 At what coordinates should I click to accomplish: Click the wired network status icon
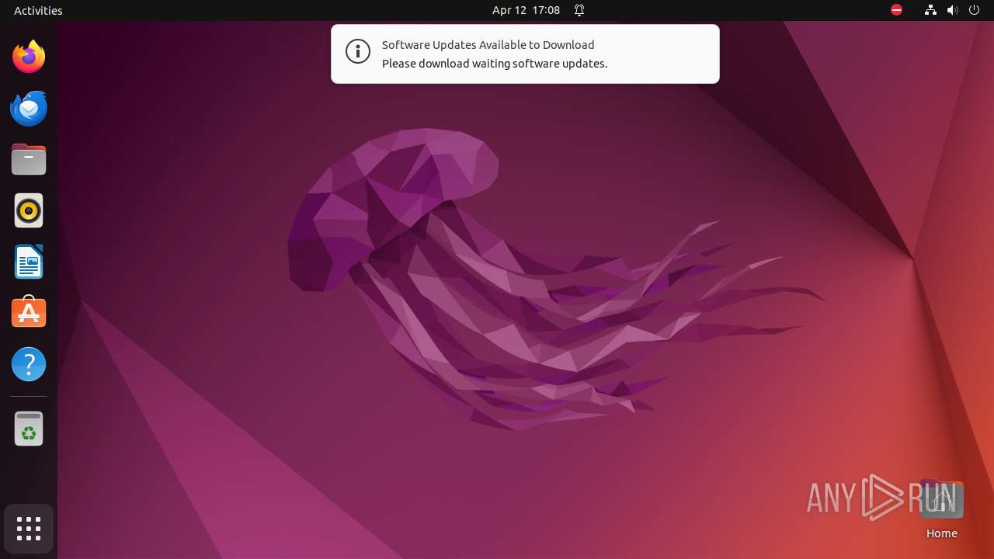point(930,10)
